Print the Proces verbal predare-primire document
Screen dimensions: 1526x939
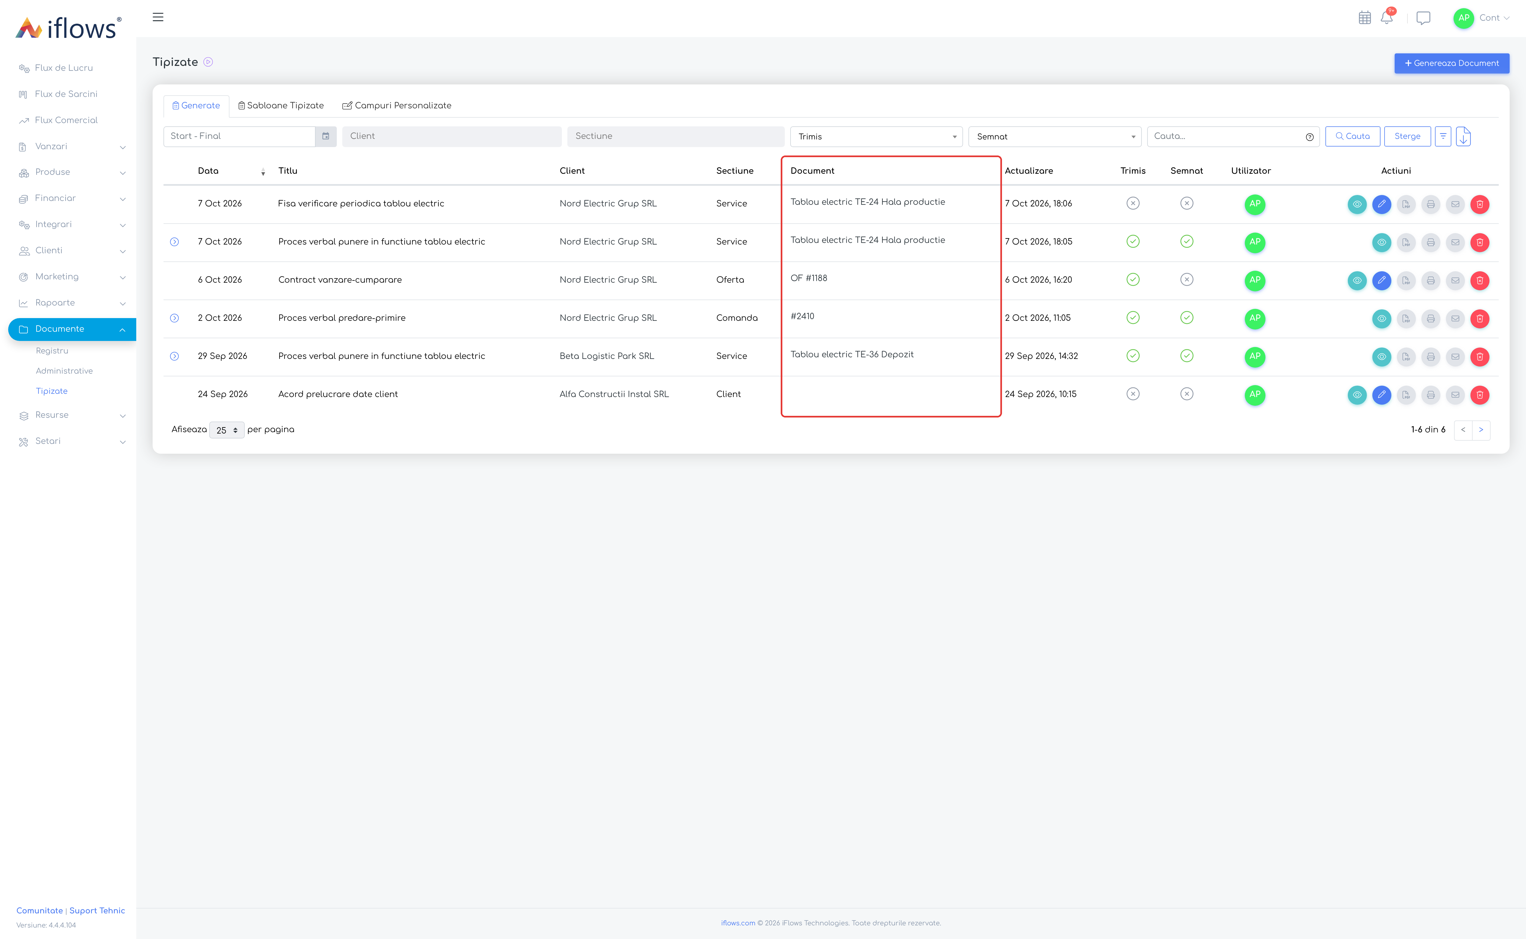(1430, 319)
